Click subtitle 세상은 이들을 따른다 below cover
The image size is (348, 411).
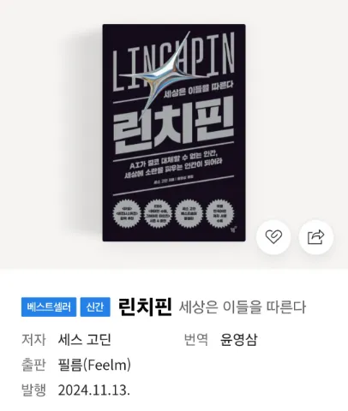pyautogui.click(x=243, y=307)
